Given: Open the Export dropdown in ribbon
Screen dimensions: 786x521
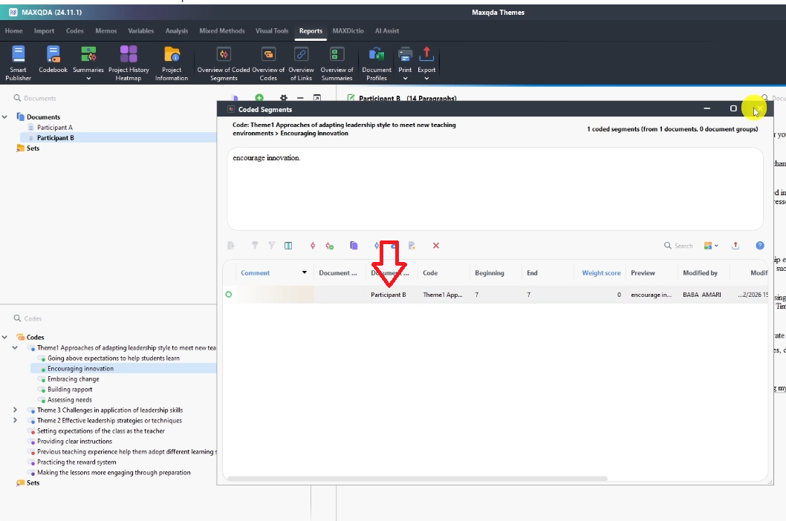Looking at the screenshot, I should pyautogui.click(x=426, y=78).
